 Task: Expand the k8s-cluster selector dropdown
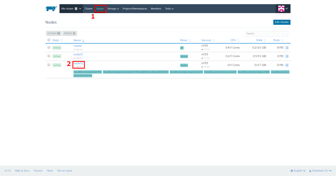tap(71, 9)
